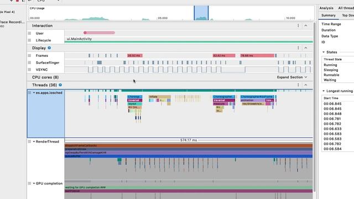Click the handle square beside es.apps.iosched thread
The width and height of the screenshot is (354, 199).
pos(29,93)
